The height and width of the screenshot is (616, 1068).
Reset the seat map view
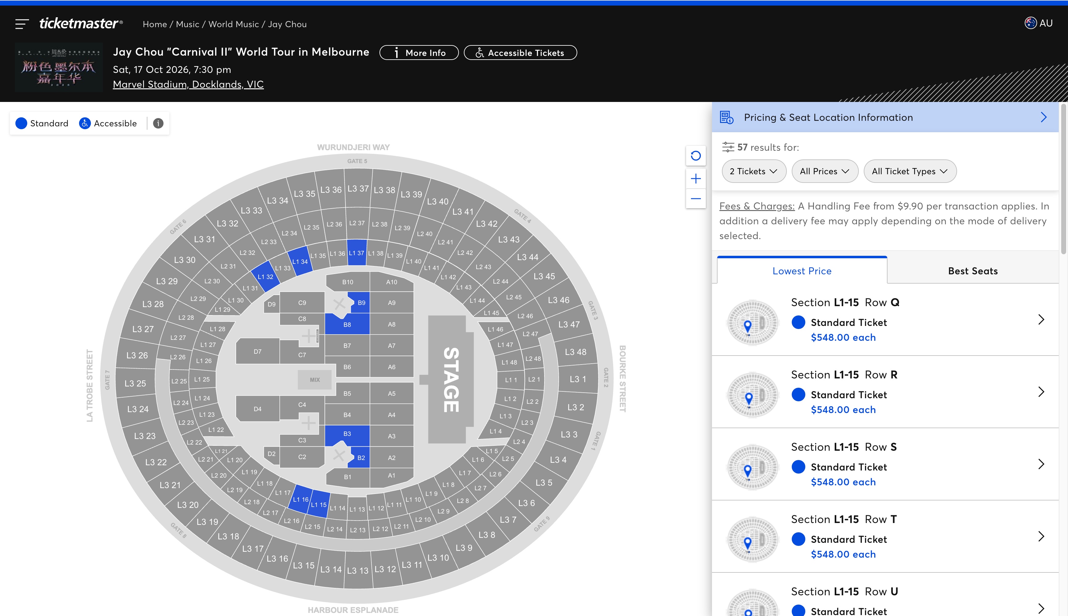(696, 156)
